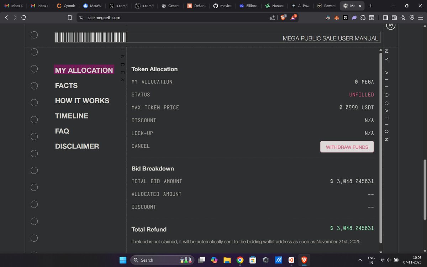Switch to Brave in the taskbar

[x=304, y=260]
